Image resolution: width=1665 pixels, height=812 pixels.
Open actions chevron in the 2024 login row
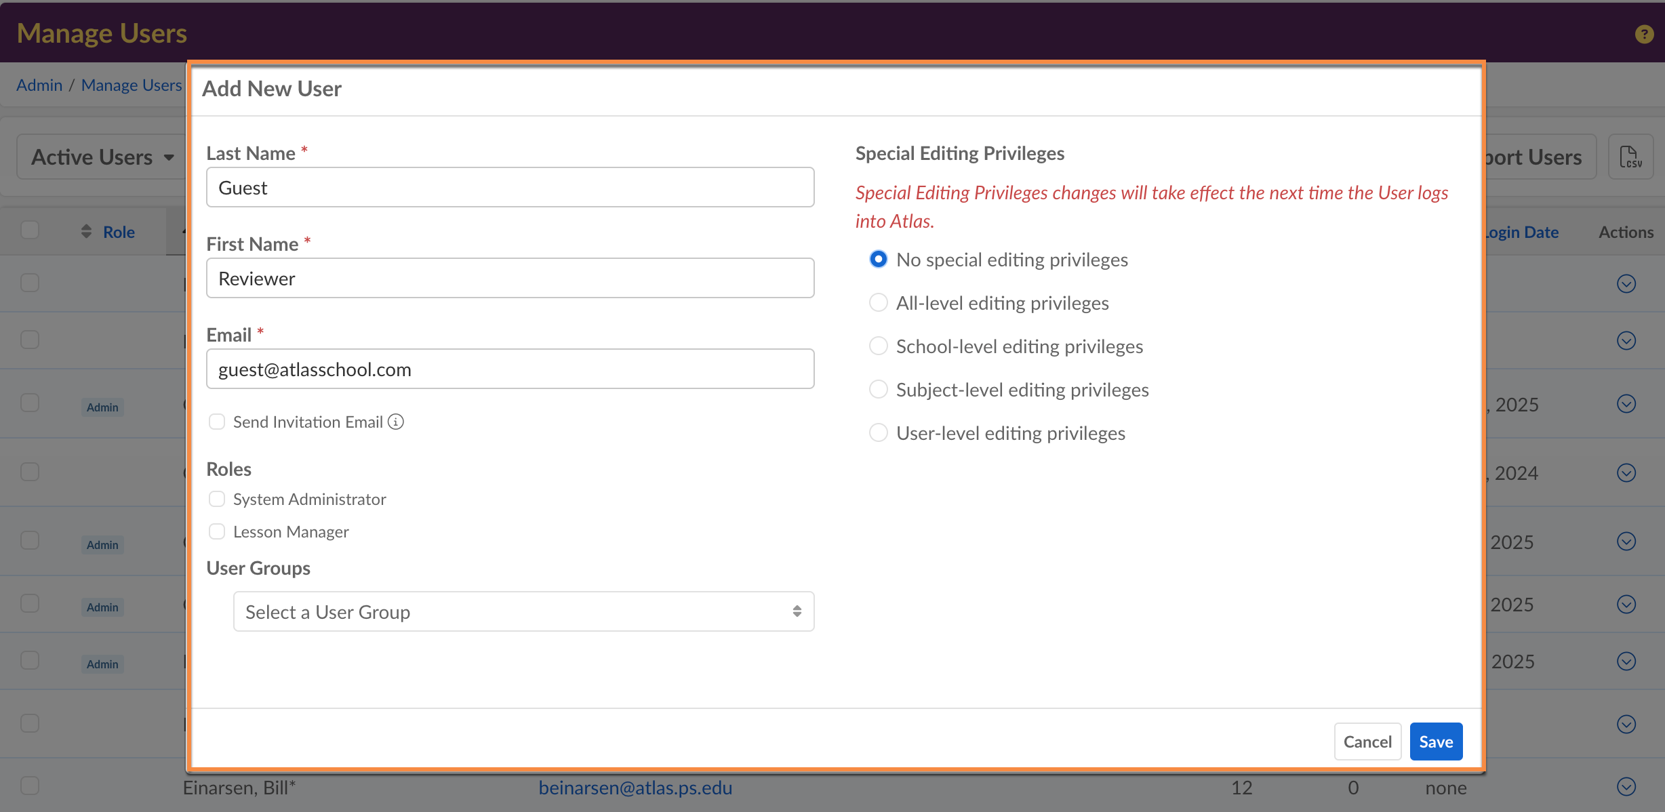1626,473
